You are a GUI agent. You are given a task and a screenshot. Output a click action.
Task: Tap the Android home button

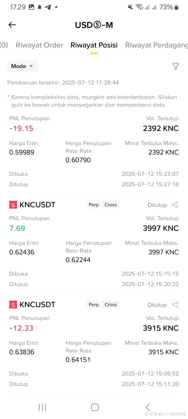click(x=95, y=407)
